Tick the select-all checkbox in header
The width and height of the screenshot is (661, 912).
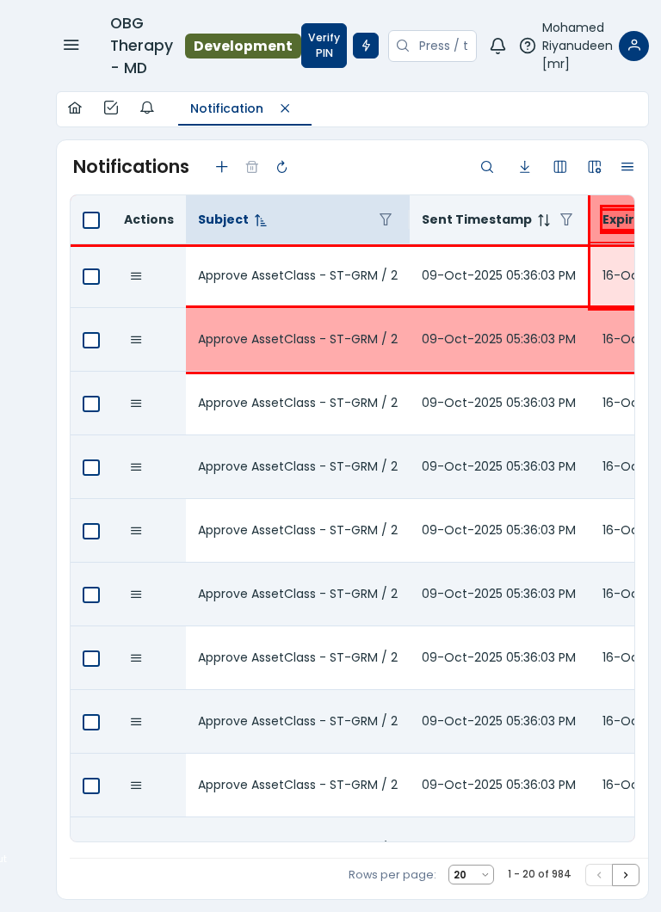91,220
